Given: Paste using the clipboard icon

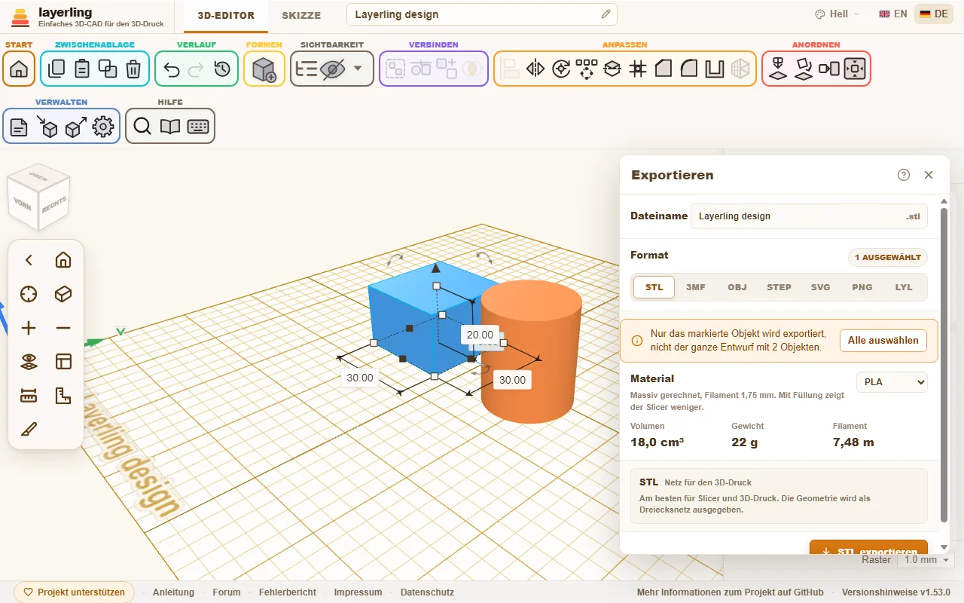Looking at the screenshot, I should [x=82, y=69].
